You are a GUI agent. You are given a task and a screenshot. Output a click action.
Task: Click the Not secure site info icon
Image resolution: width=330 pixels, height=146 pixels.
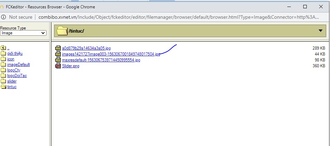tap(4, 17)
